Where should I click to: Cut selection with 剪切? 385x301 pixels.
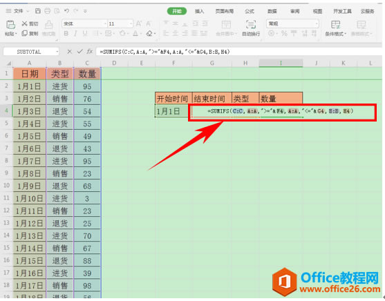tap(30, 23)
